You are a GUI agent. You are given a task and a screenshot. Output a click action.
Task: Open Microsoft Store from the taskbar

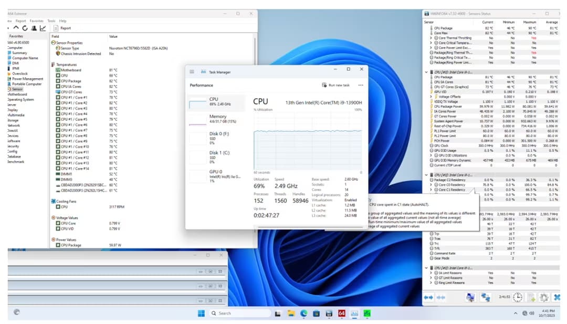click(317, 313)
